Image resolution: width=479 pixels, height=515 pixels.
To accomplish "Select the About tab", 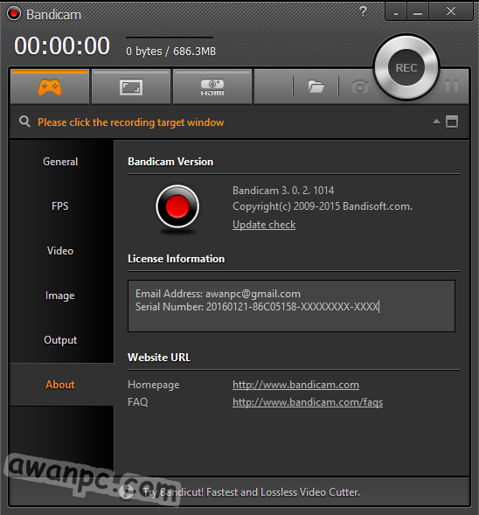I will (x=60, y=385).
